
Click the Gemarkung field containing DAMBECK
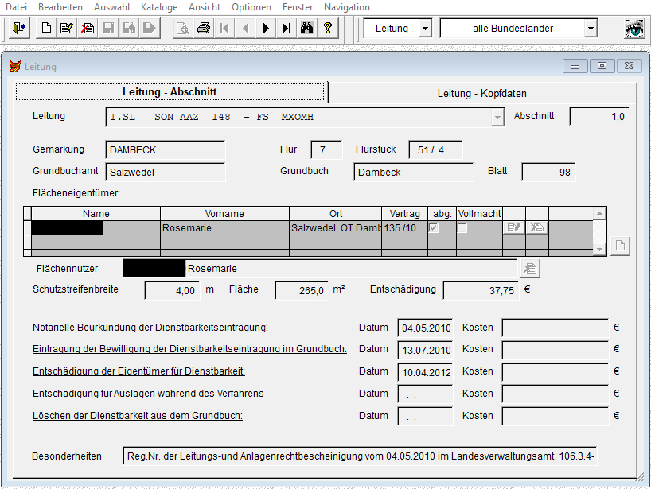tap(166, 150)
